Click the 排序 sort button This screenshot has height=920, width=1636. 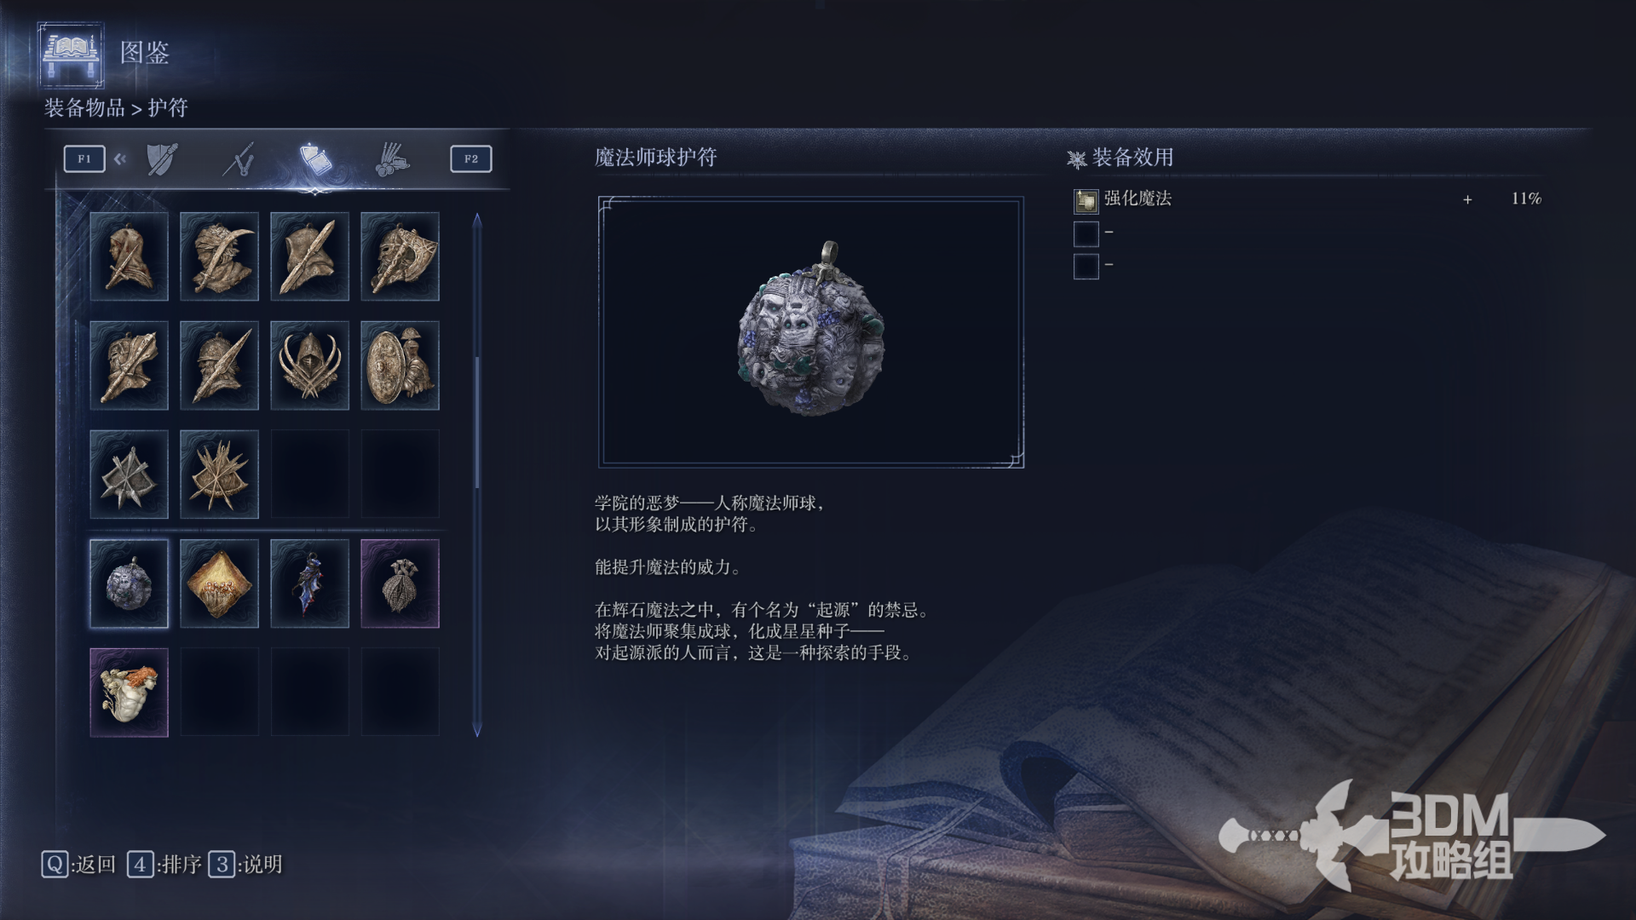164,865
